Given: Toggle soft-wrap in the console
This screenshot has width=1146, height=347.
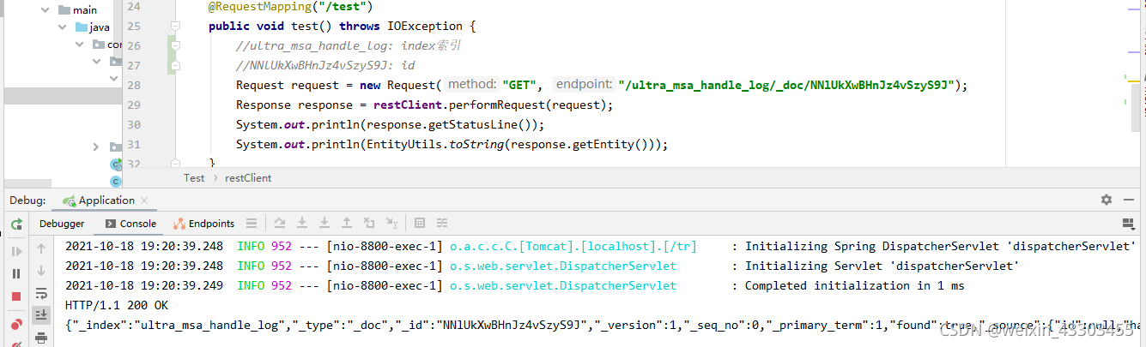Looking at the screenshot, I should click(41, 294).
